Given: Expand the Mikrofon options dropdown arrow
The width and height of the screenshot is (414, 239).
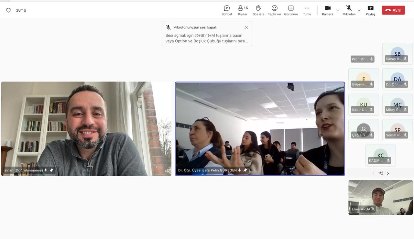Looking at the screenshot, I should (359, 10).
